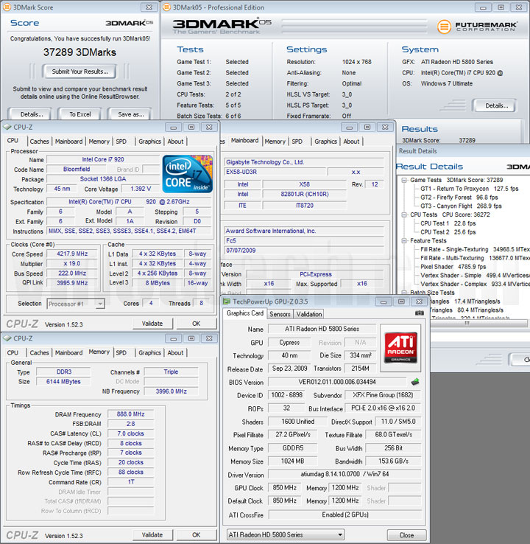
Task: Select the CPU Test 2 result row
Action: pyautogui.click(x=448, y=232)
